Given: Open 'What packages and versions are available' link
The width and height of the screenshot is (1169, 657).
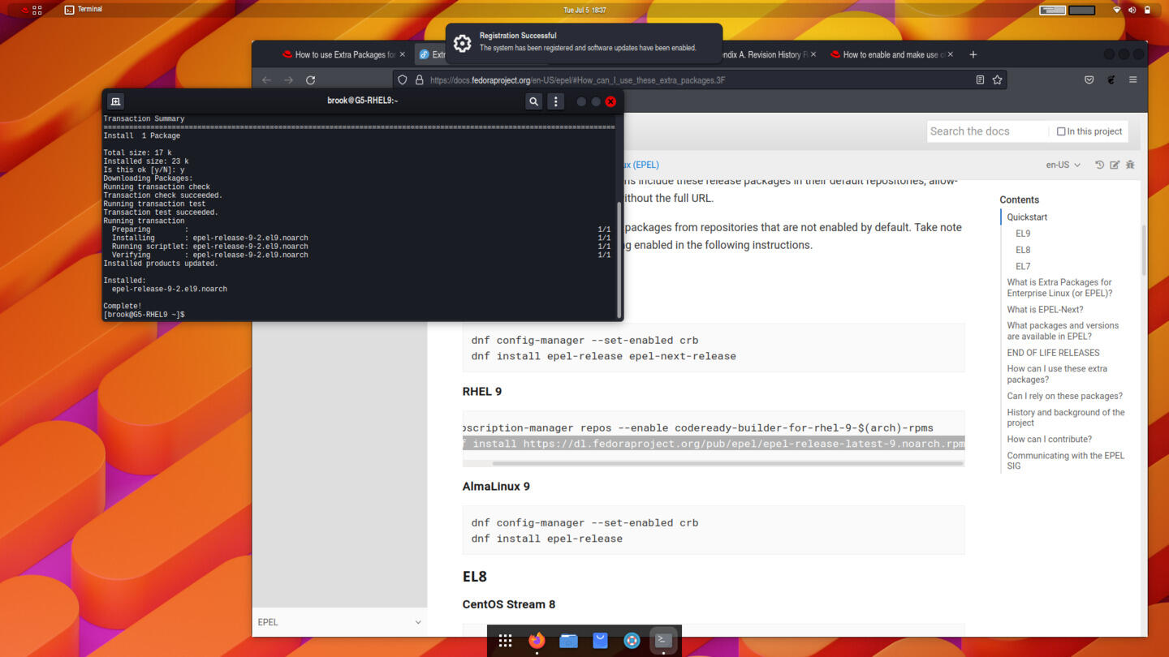Looking at the screenshot, I should pos(1063,331).
